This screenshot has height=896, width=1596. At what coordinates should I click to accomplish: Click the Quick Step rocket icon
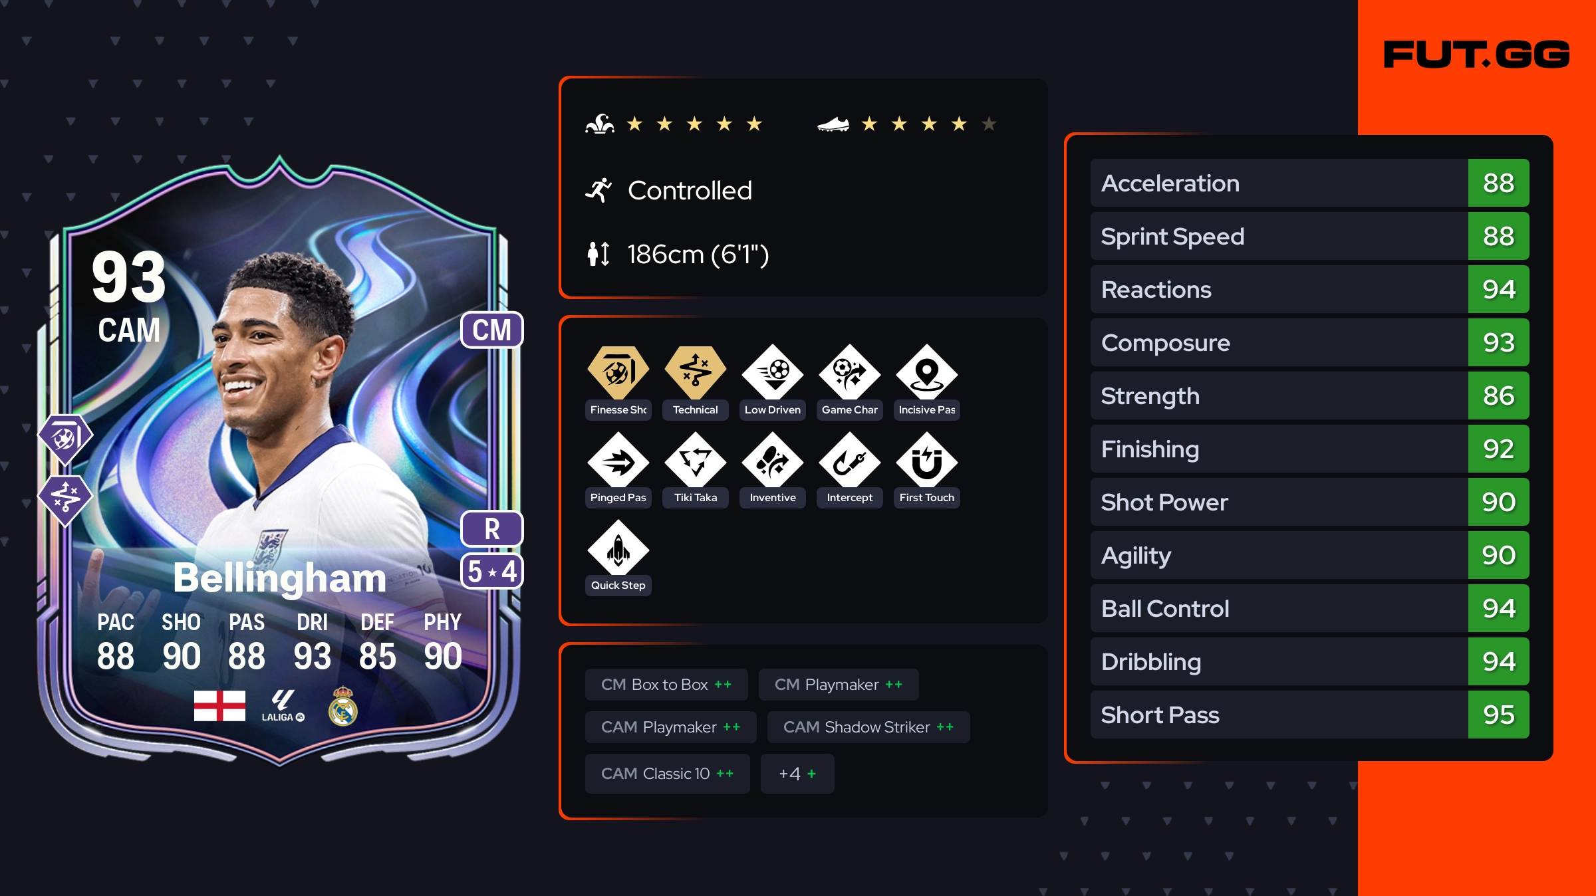tap(618, 547)
